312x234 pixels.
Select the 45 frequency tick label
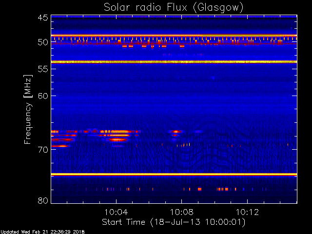coord(43,18)
